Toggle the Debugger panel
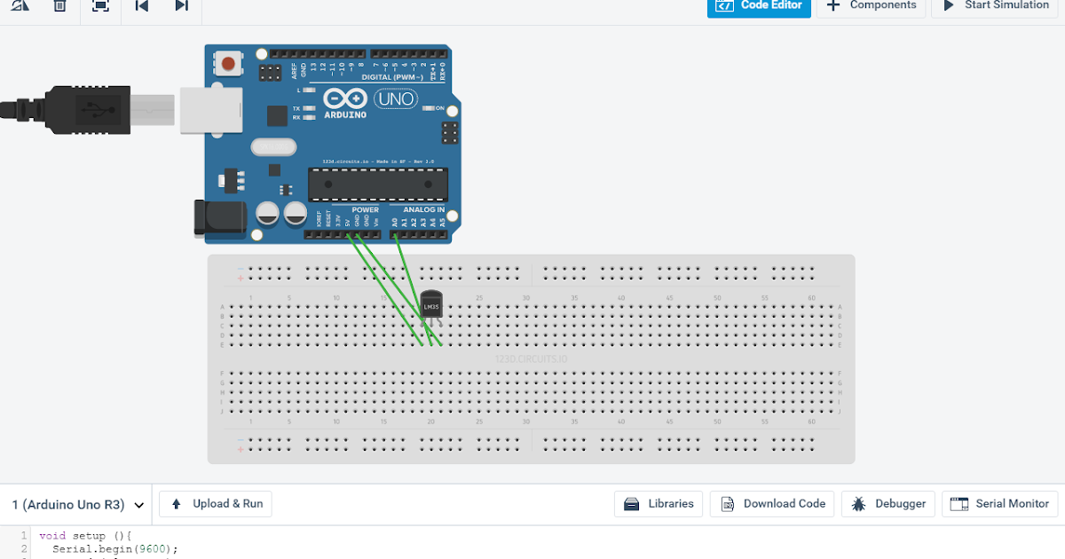 tap(888, 503)
